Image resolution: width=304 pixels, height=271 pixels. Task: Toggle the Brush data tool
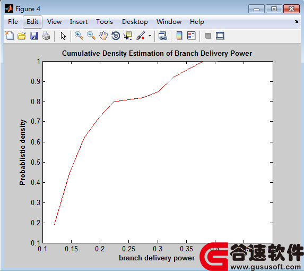tap(141, 36)
